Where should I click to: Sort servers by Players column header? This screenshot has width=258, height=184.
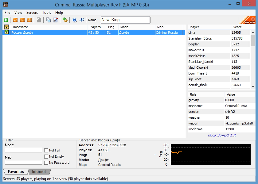tap(97, 27)
